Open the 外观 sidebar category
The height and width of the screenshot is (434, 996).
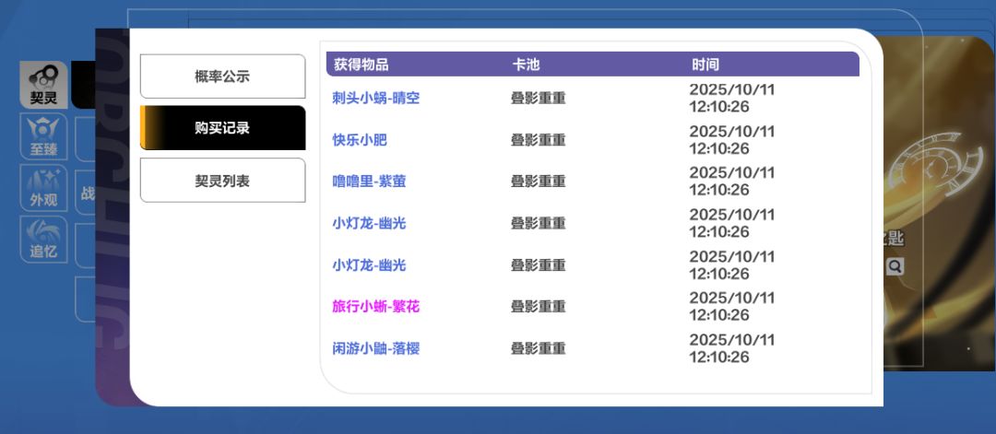[43, 187]
